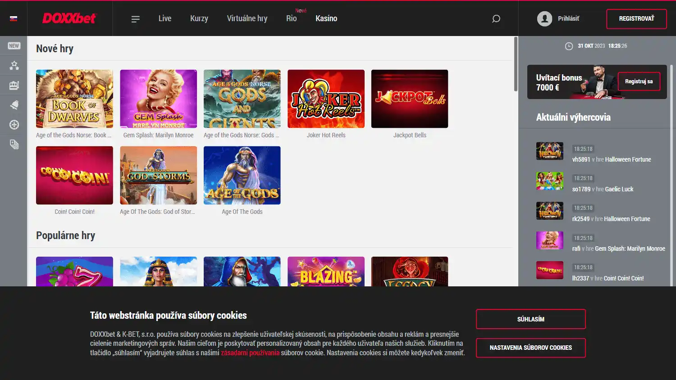Click the Aktuálni výhercovia heading
676x380 pixels.
coord(573,118)
